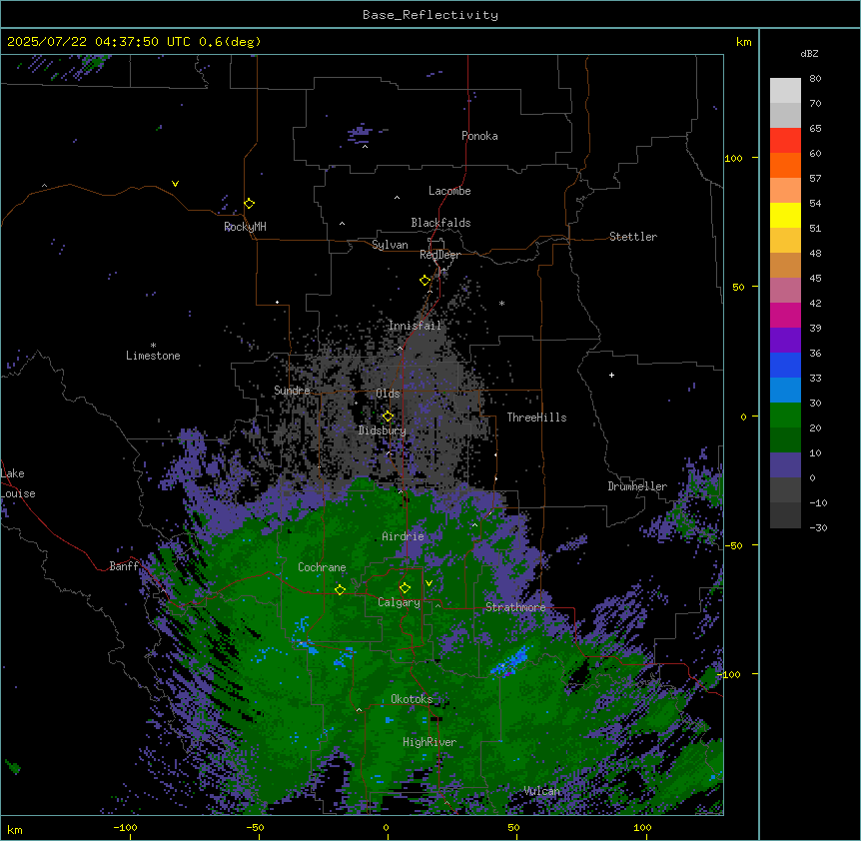The image size is (861, 841).
Task: Click the 50 tick on bottom axis
Action: point(513,828)
